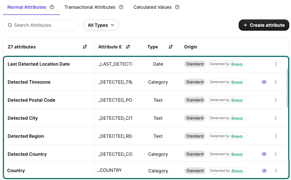Switch to Calculated Values tab
The image size is (291, 180).
pos(153,7)
